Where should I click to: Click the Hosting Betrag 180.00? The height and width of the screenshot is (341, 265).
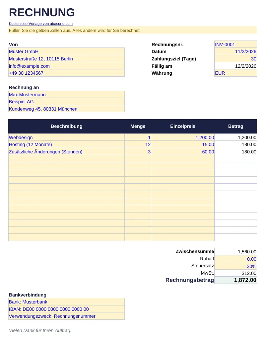pyautogui.click(x=236, y=144)
